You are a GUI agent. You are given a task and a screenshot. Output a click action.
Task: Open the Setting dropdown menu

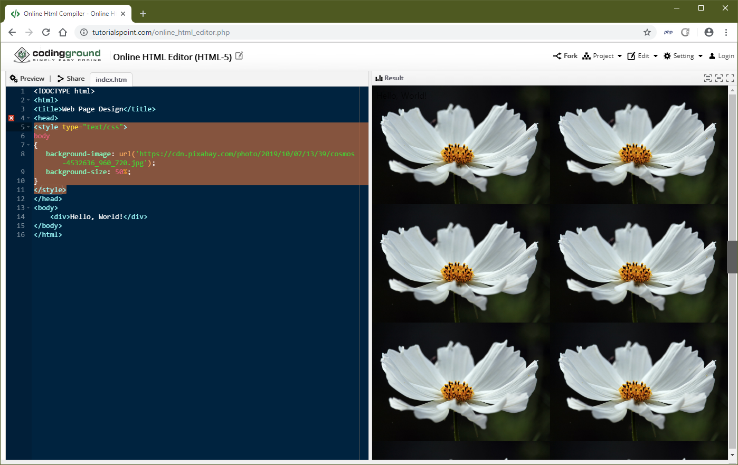(x=683, y=56)
